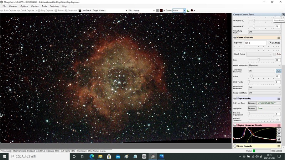Click the dark red night-vision icon
Viewport: 285px width, 160px height.
(161, 11)
